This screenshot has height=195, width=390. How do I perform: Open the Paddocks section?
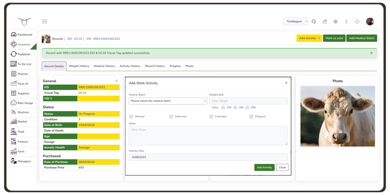[23, 54]
